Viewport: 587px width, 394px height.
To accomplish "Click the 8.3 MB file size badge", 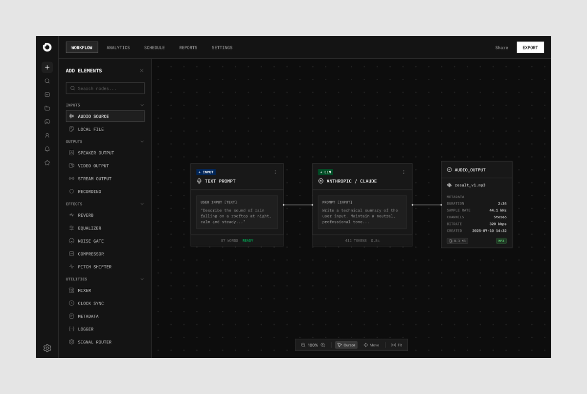I will click(x=456, y=241).
